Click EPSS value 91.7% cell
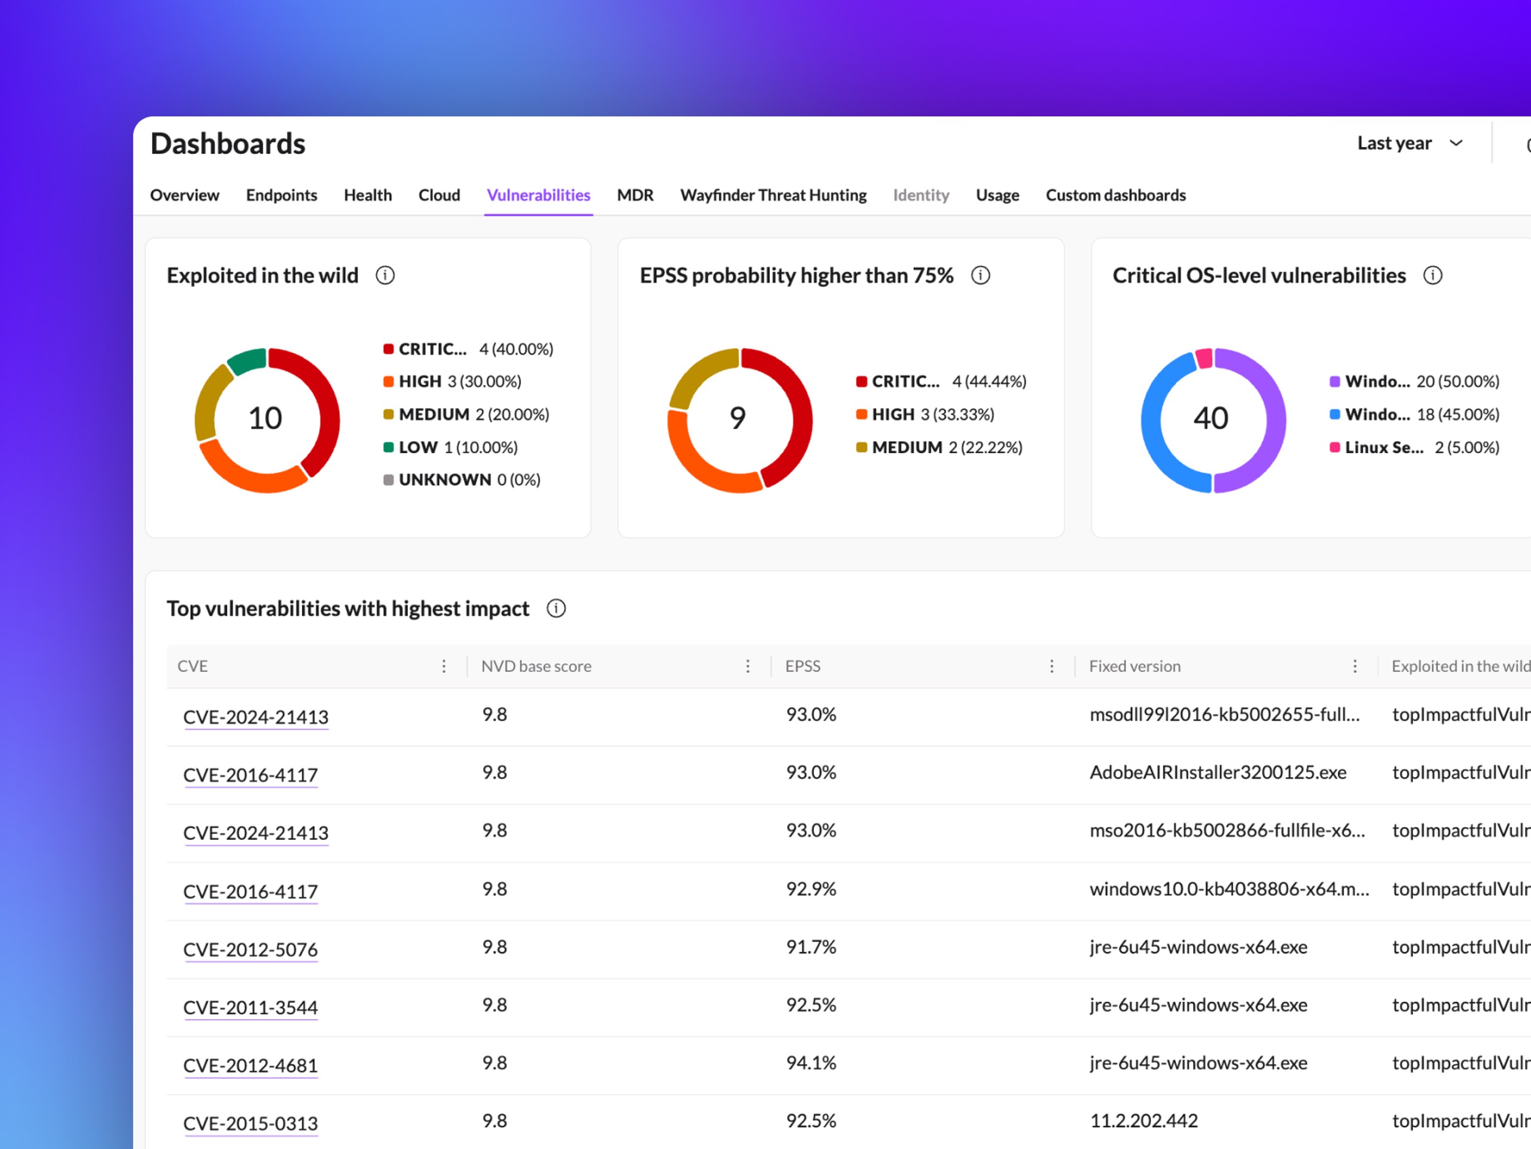1531x1149 pixels. click(811, 947)
